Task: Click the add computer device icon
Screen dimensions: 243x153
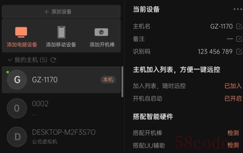Action: (21, 32)
